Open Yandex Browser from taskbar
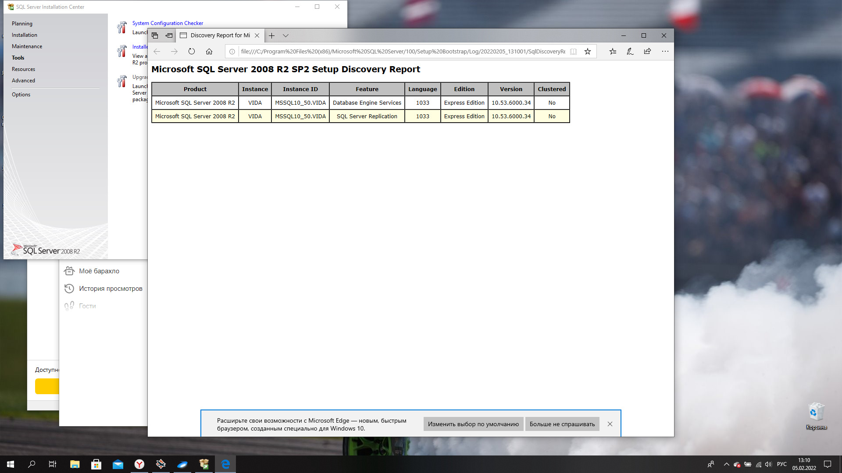Screen dimensions: 842x473 (x=139, y=464)
